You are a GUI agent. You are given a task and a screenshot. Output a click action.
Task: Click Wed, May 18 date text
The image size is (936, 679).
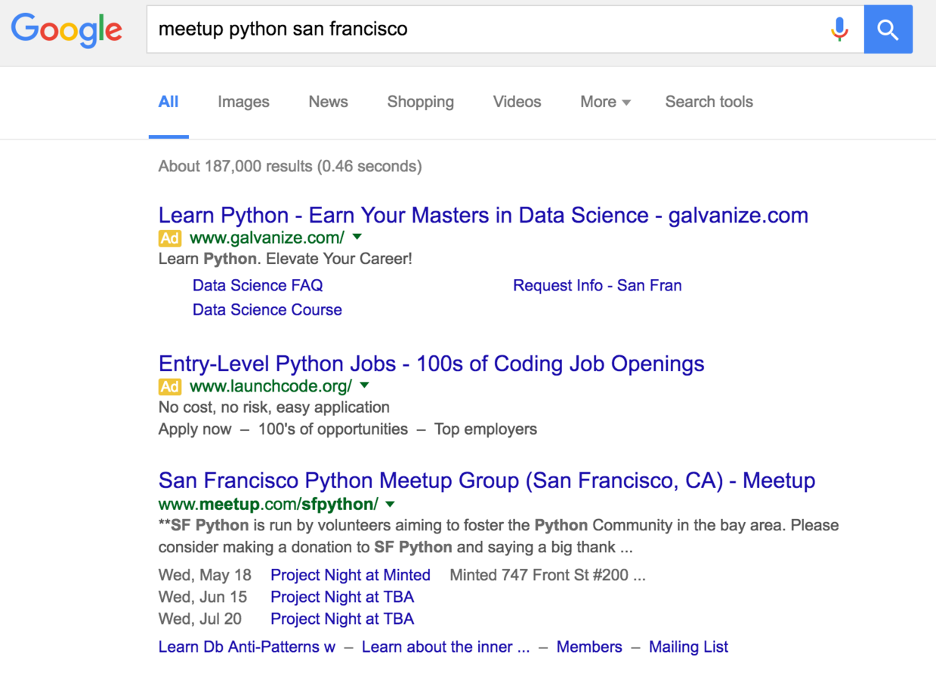pos(205,575)
